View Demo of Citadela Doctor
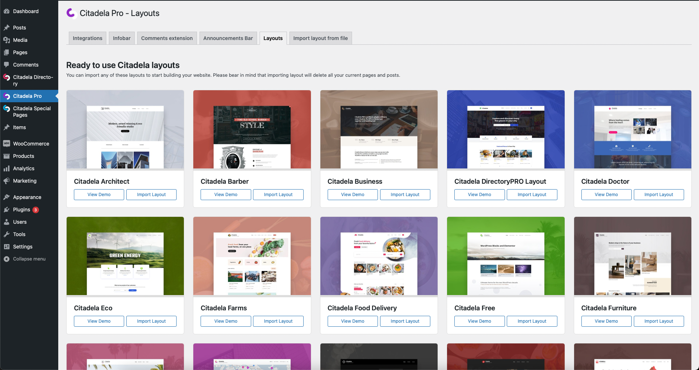Viewport: 699px width, 370px height. (x=607, y=195)
